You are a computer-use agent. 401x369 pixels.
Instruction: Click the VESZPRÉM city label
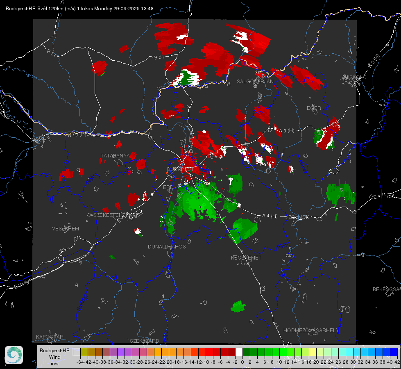pyautogui.click(x=66, y=229)
